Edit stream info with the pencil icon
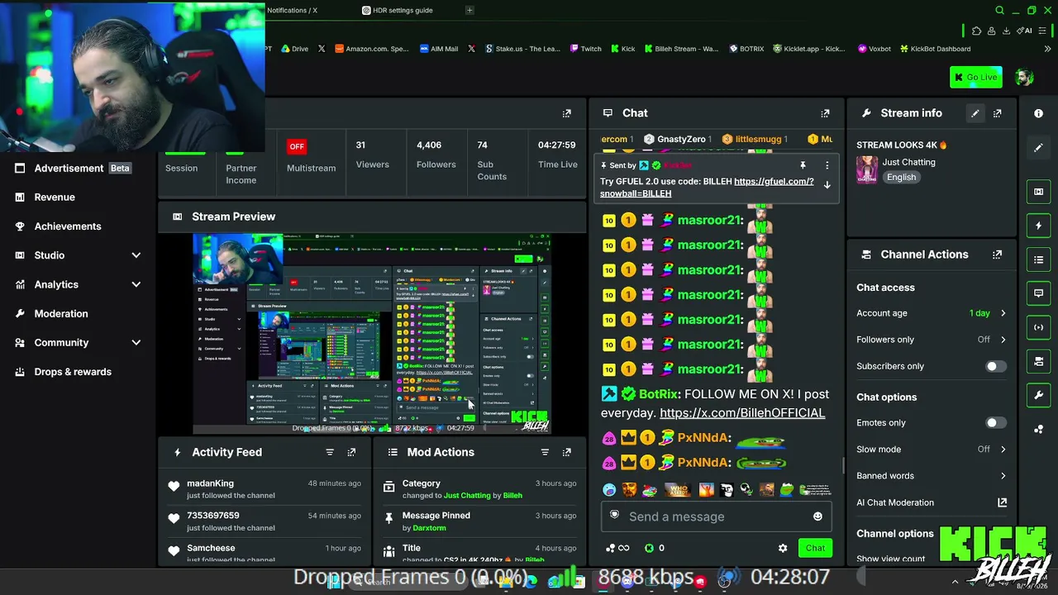 (975, 113)
